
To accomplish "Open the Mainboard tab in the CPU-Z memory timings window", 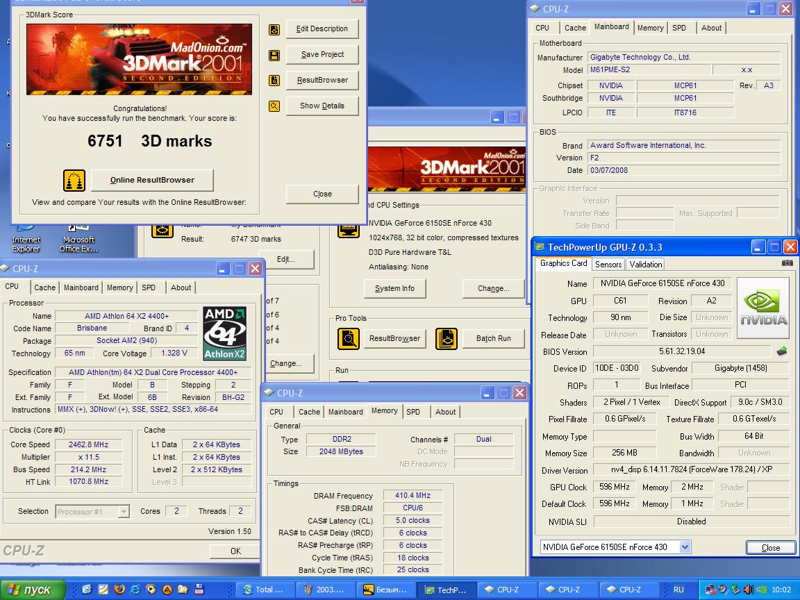I will coord(345,412).
